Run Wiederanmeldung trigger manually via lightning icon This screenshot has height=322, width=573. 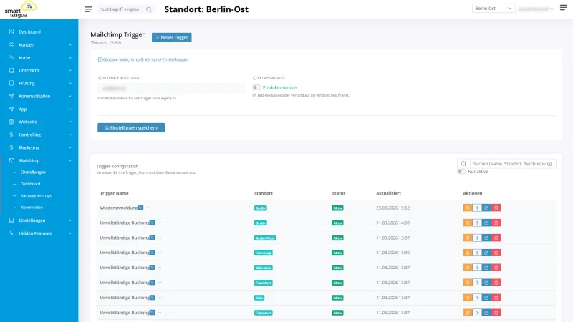477,208
